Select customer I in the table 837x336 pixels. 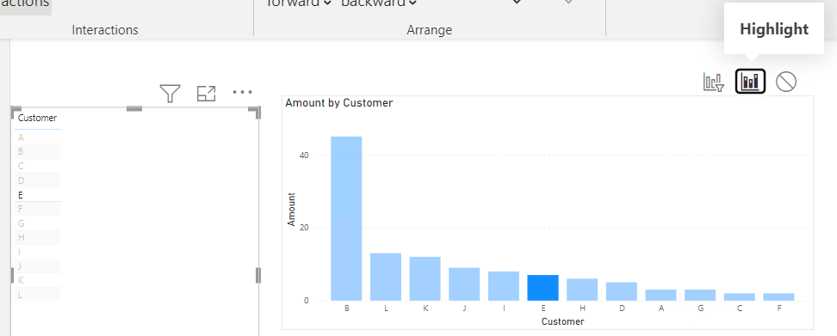37,252
